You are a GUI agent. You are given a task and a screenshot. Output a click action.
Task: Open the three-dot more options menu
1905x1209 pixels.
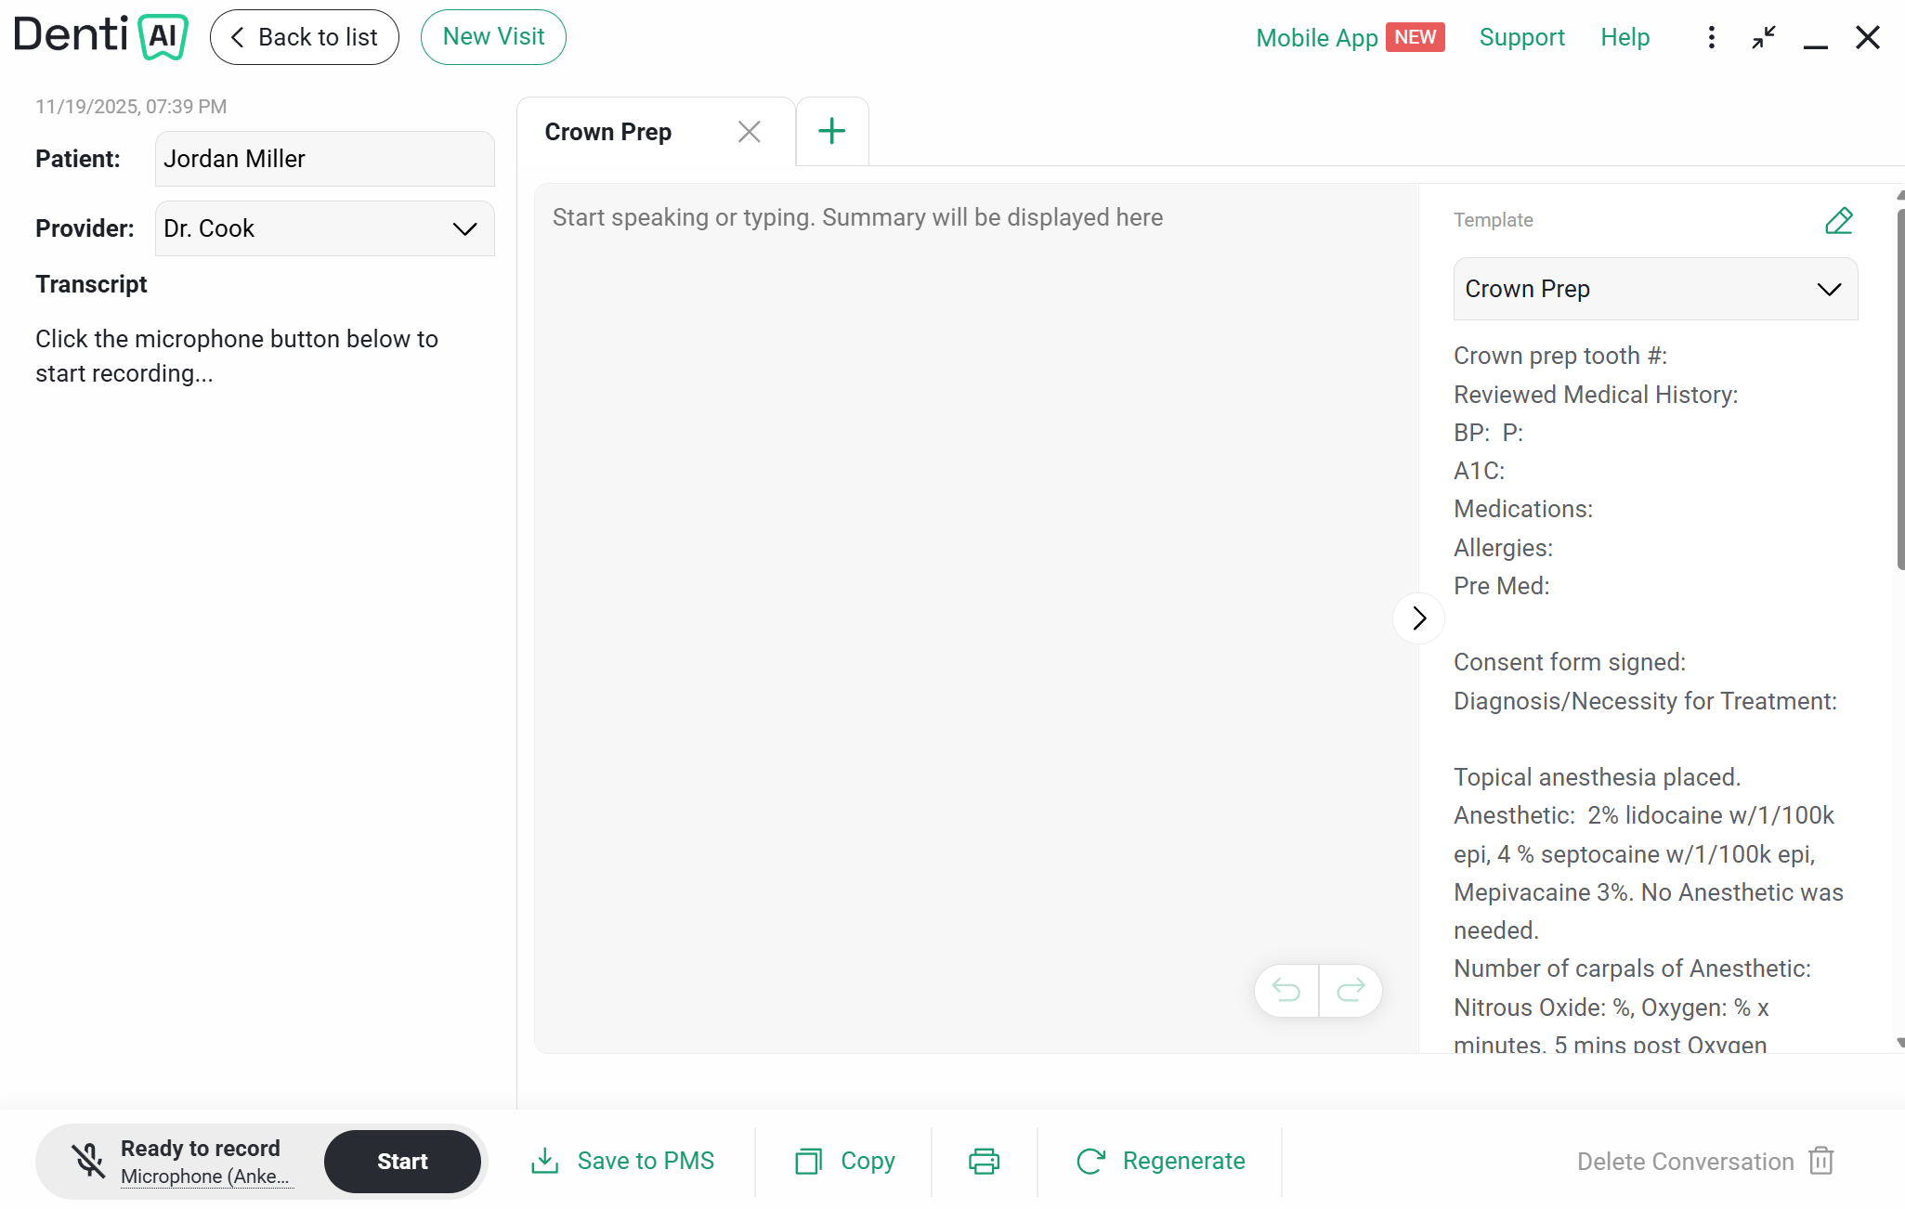(x=1711, y=37)
